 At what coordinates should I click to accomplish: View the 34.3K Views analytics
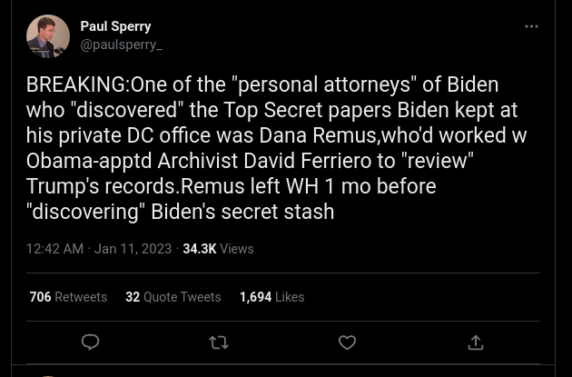pos(218,249)
